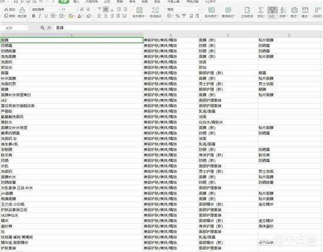Screen dimensions: 323x252
Task: Click the table style button
Action: (x=228, y=12)
